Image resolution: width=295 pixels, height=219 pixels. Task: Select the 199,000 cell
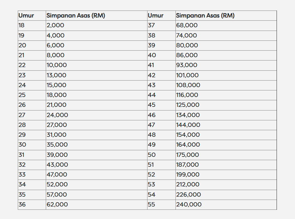pyautogui.click(x=226, y=175)
